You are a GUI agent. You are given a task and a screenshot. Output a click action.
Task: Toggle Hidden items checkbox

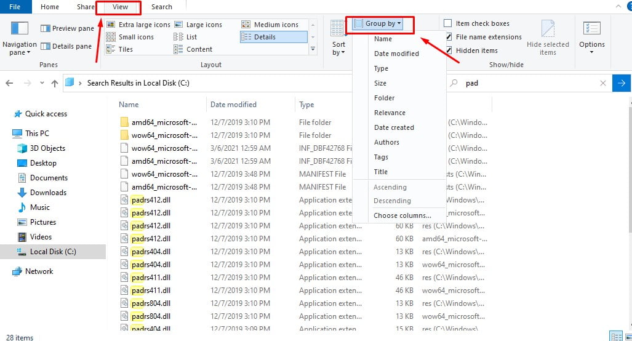coord(448,50)
